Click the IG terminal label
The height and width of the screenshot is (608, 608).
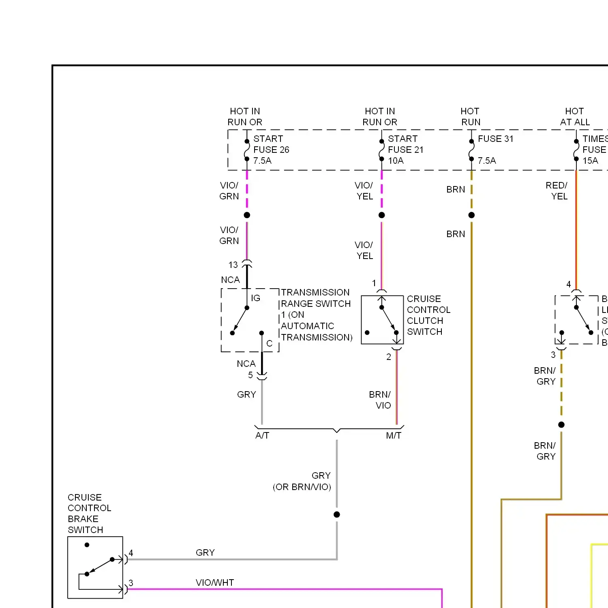point(255,298)
